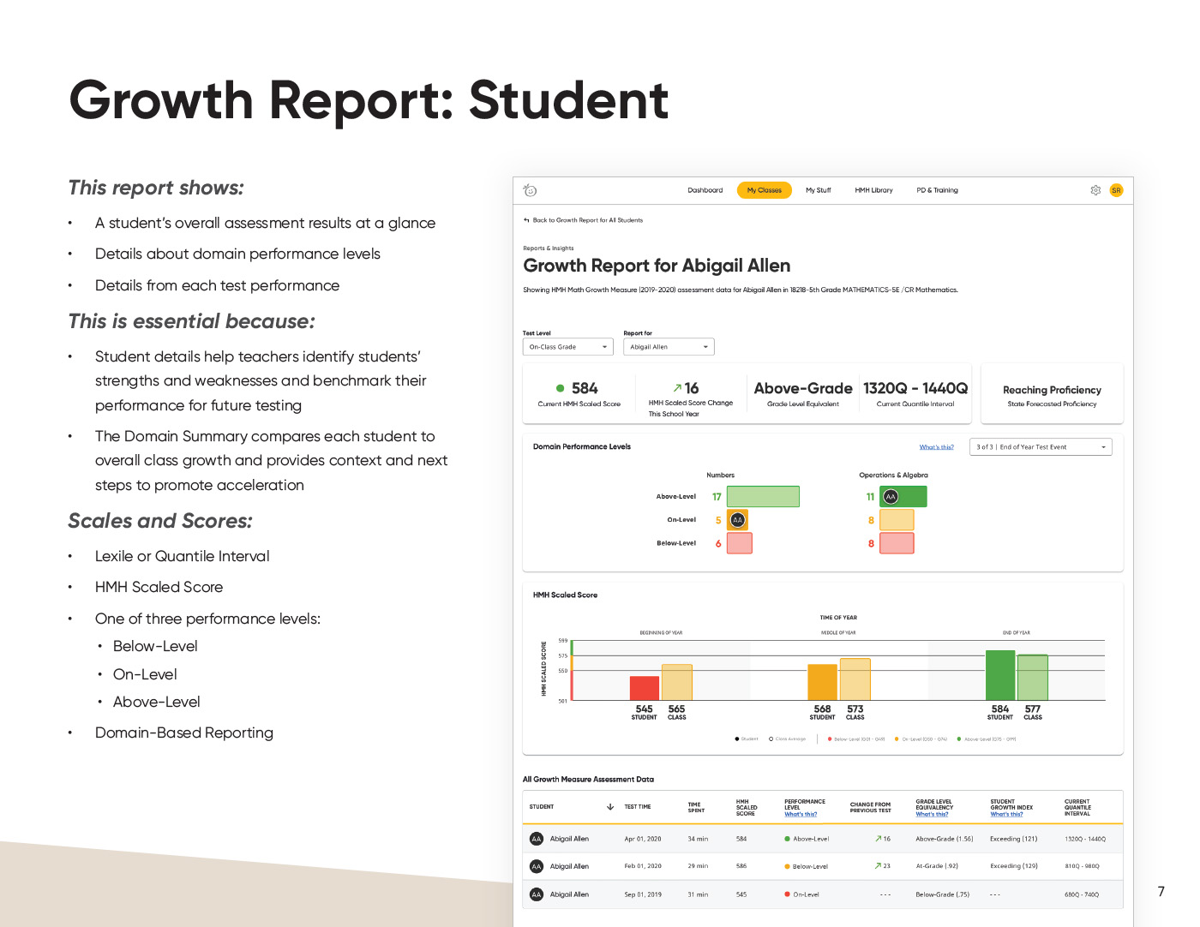Open the SR user profile avatar

[x=1116, y=190]
